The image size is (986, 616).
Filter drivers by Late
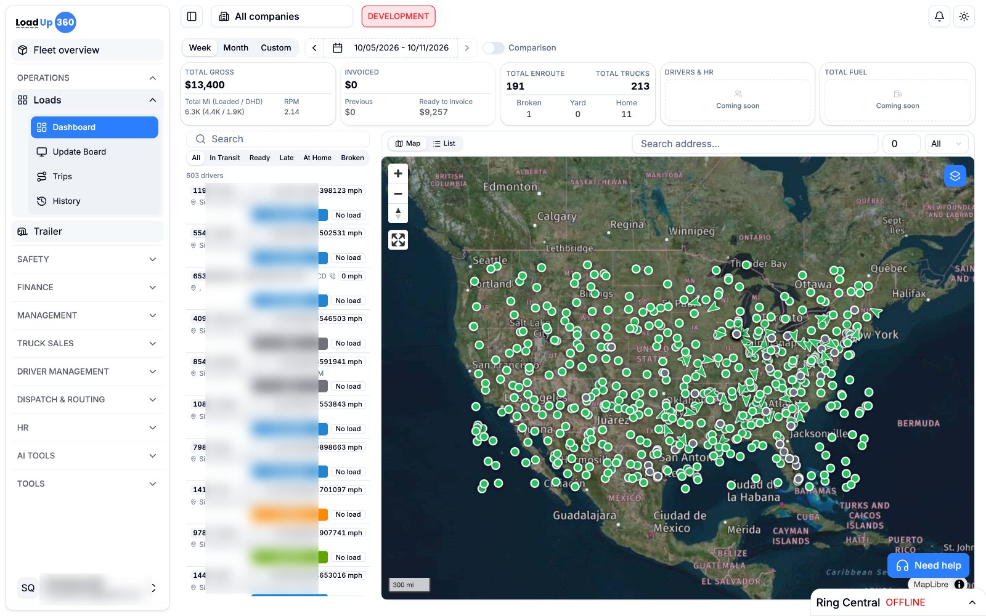click(287, 158)
